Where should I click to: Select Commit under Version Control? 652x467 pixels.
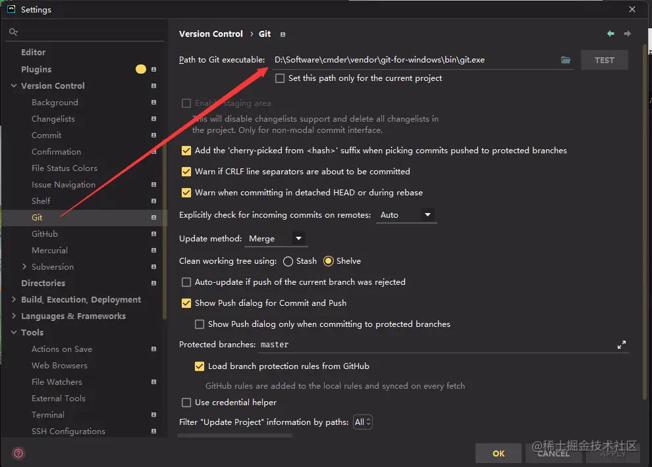[x=46, y=135]
